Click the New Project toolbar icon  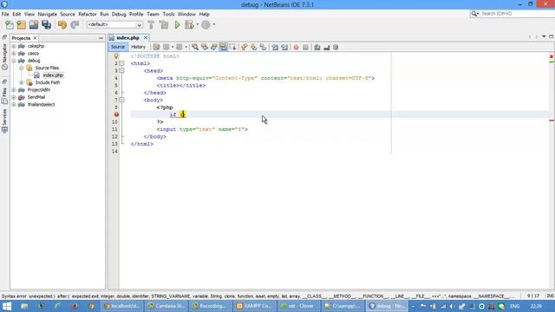pyautogui.click(x=21, y=25)
